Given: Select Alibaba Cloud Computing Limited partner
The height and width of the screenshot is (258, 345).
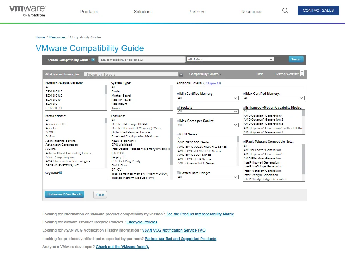Looking at the screenshot, I should (x=69, y=153).
